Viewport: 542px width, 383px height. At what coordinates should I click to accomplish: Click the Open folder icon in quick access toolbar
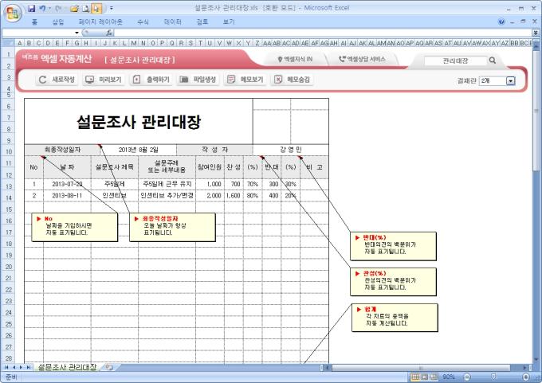coord(74,8)
